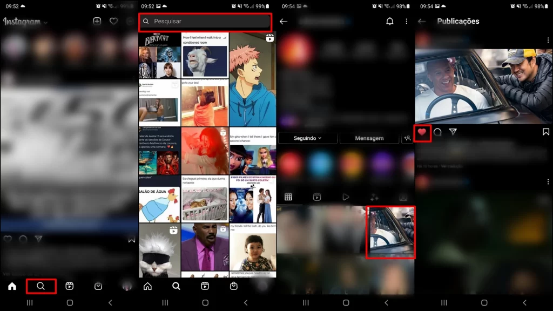
Task: Open the toddler girl meme thumbnail
Action: pyautogui.click(x=253, y=247)
